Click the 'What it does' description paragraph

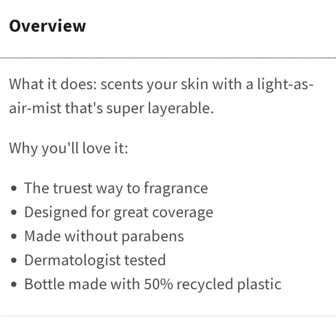(161, 96)
